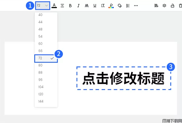Select font size 96 from list
This screenshot has height=123, width=182.
pos(41,80)
